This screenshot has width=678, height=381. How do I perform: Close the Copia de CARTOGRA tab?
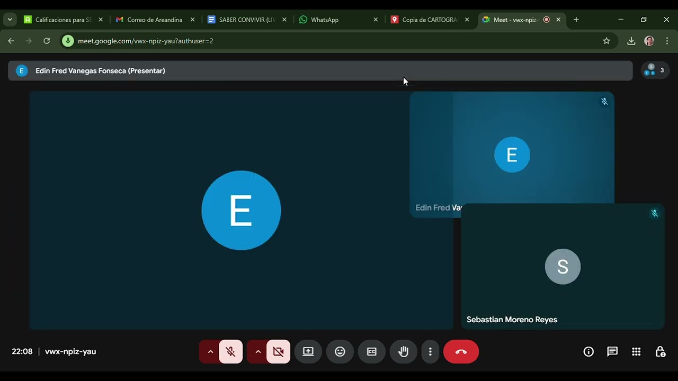(x=467, y=20)
